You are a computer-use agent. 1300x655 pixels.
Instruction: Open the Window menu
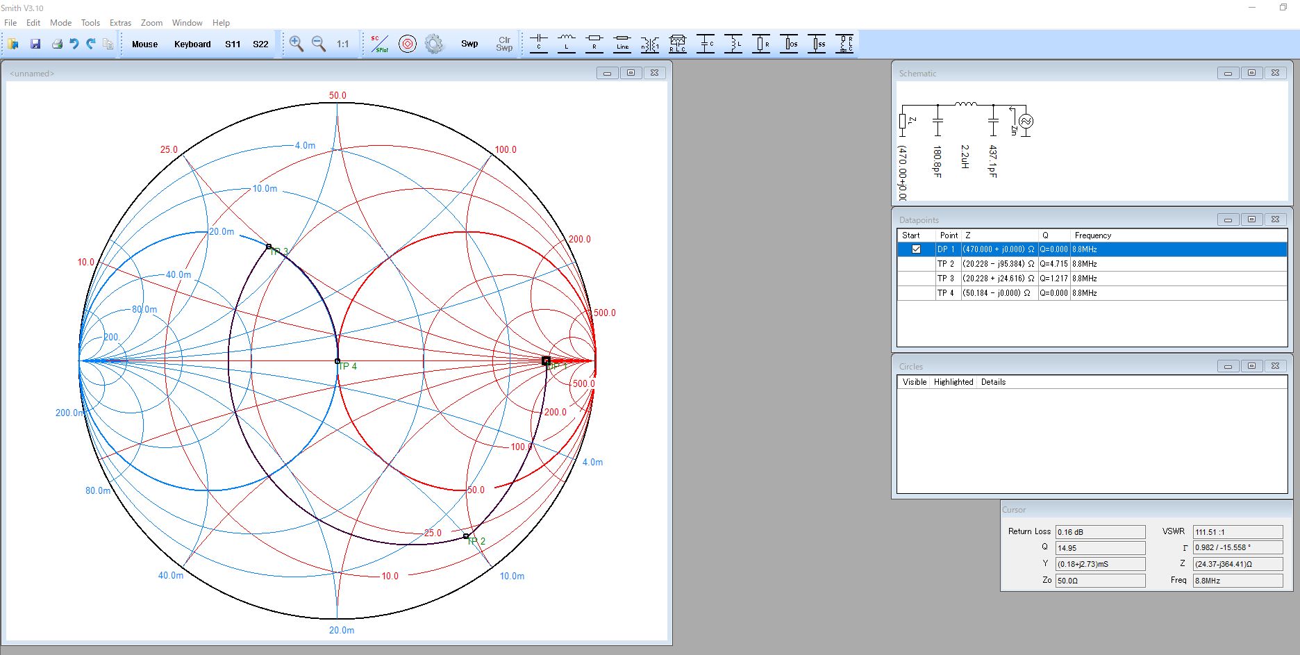pyautogui.click(x=187, y=23)
